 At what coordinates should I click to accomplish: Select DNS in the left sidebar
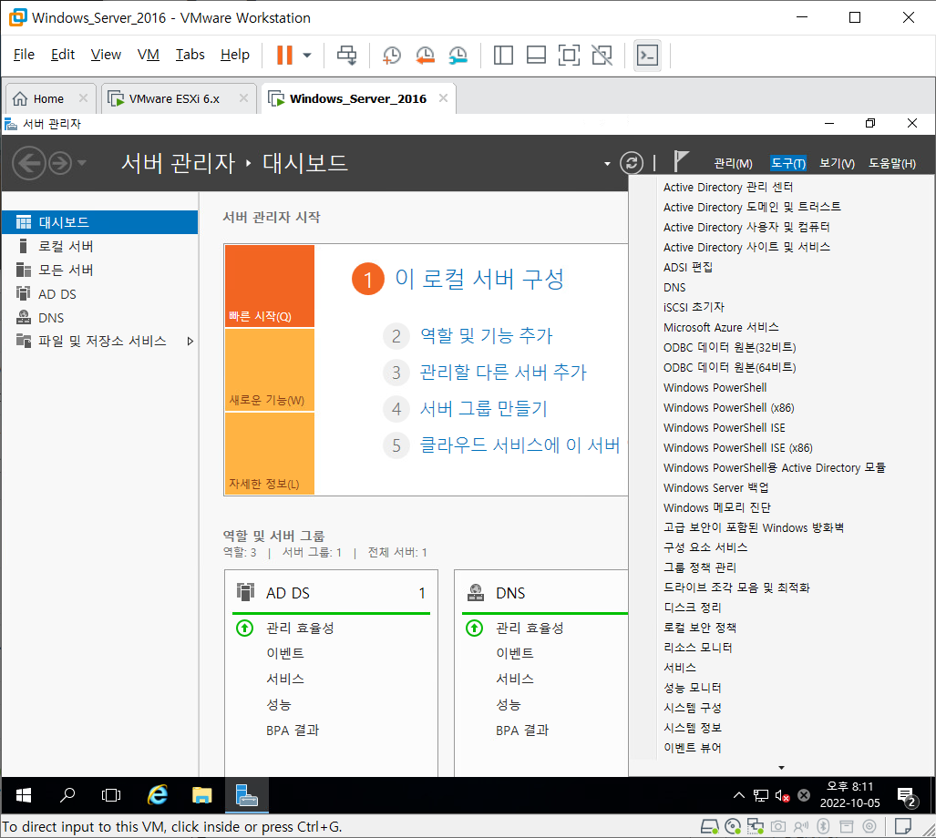[99, 318]
